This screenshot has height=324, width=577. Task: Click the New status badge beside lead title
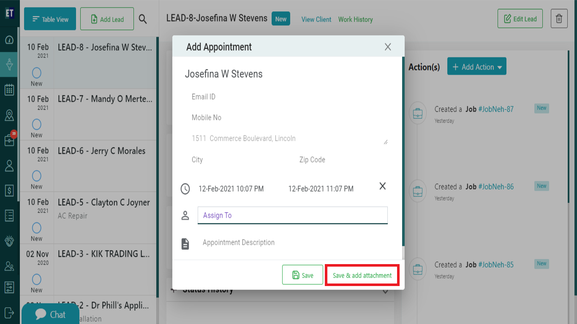pos(281,19)
